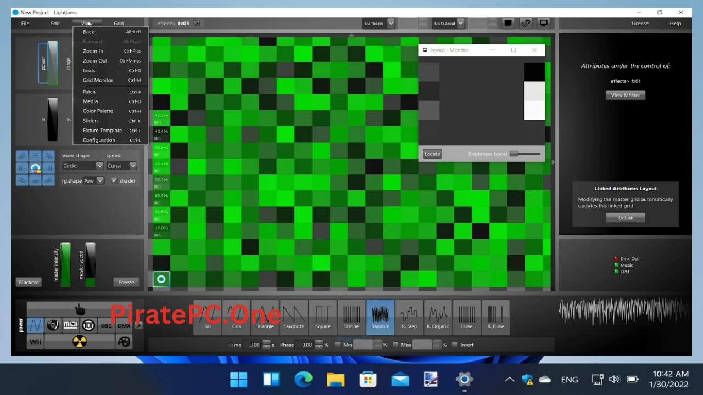
Task: Choose Configuration from the View menu
Action: click(111, 140)
